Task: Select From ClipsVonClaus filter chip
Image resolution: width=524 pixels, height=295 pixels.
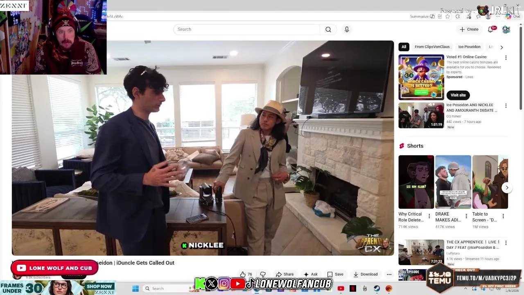Action: [432, 47]
